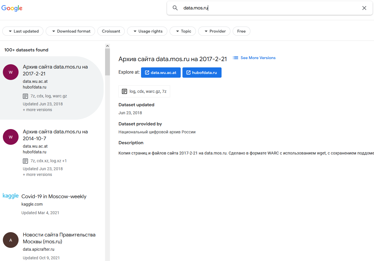Open the Usage rights filter dropdown

(147, 31)
